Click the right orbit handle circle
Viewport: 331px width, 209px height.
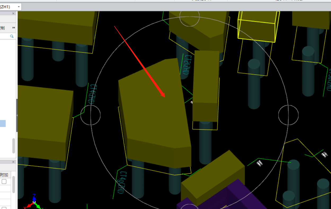click(288, 115)
